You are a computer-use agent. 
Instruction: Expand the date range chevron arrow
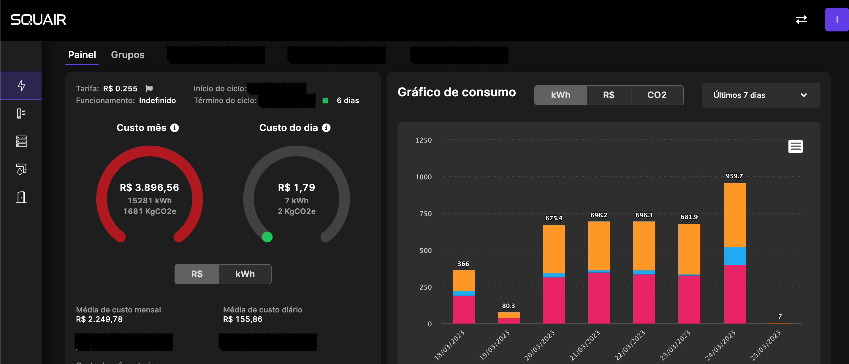[804, 95]
